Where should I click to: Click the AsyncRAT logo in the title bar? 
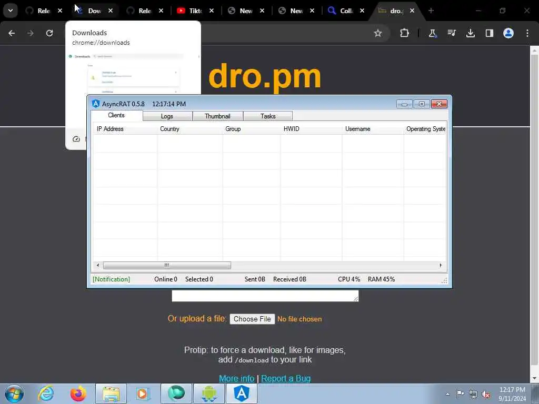point(96,104)
